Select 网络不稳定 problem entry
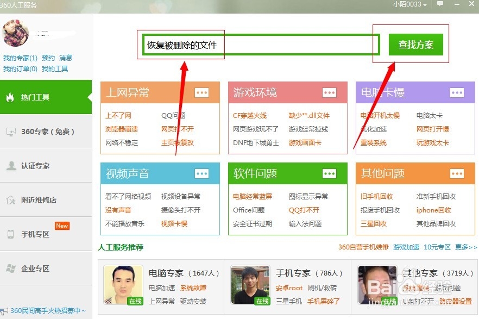479x319 pixels. pyautogui.click(x=121, y=143)
